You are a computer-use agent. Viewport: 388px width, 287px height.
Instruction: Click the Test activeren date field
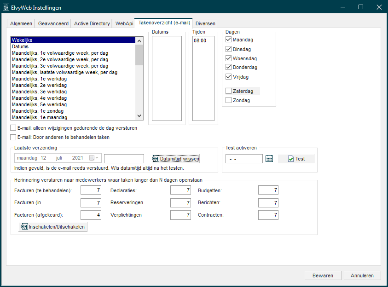pyautogui.click(x=244, y=159)
